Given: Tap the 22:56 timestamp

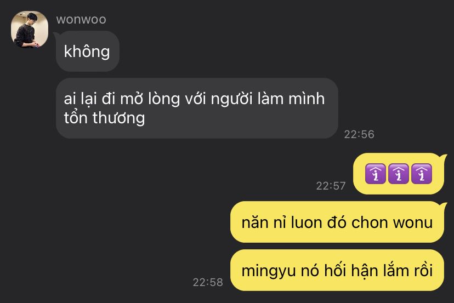Looking at the screenshot, I should [359, 134].
